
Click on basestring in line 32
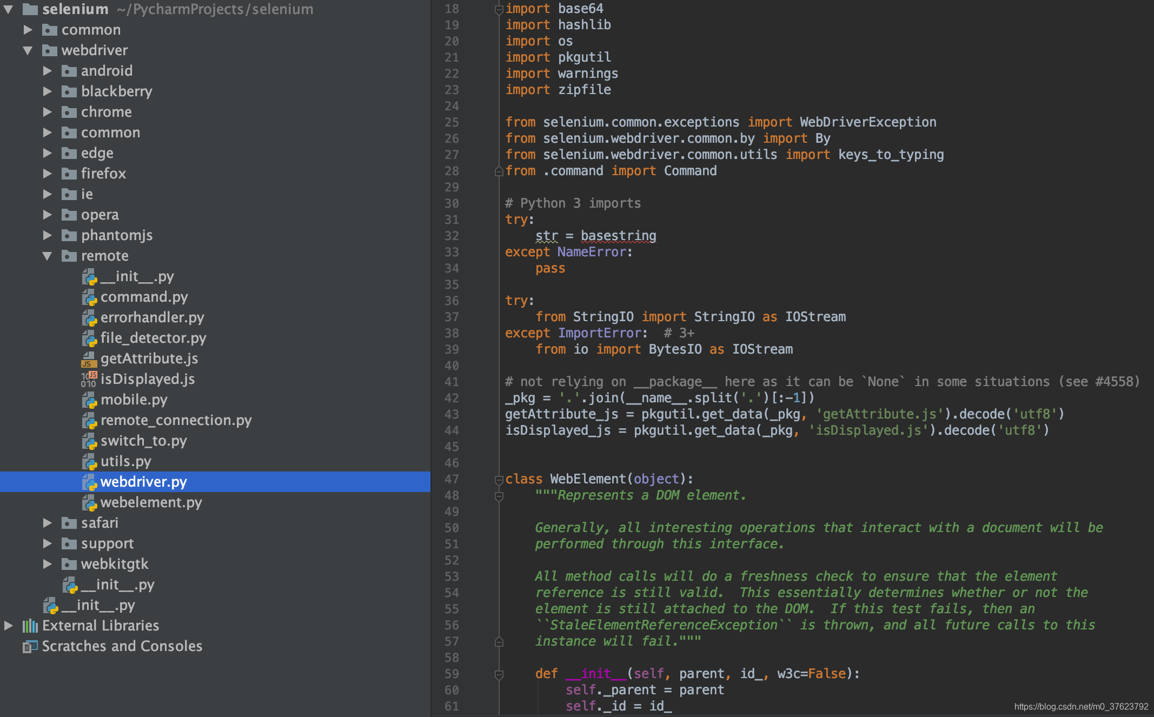[618, 236]
